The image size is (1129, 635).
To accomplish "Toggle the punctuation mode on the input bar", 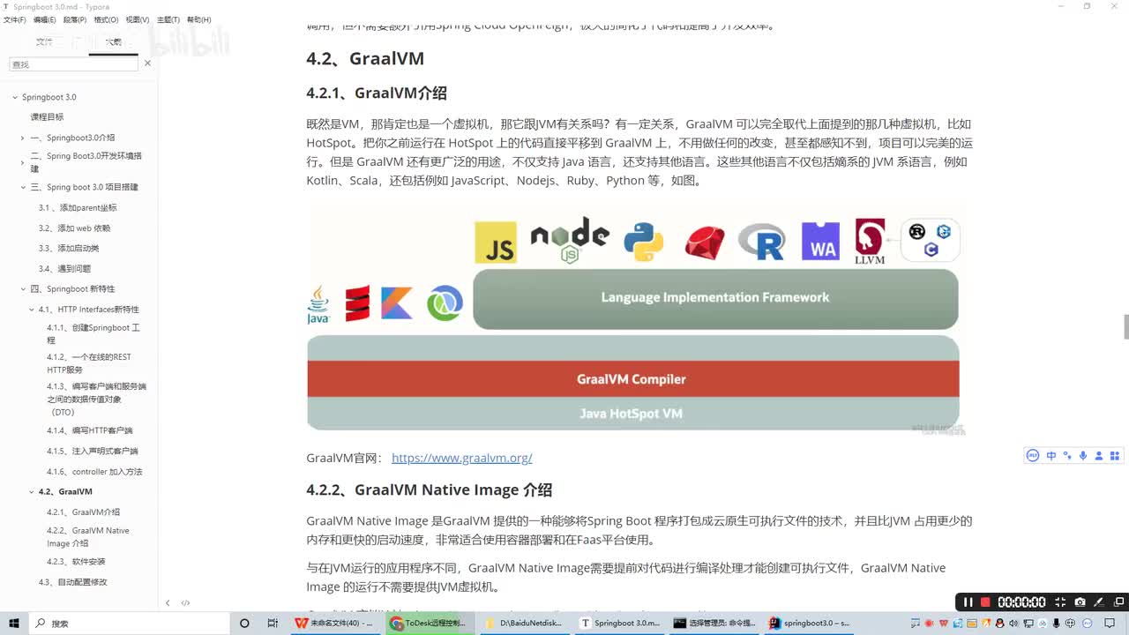I will pos(1067,455).
